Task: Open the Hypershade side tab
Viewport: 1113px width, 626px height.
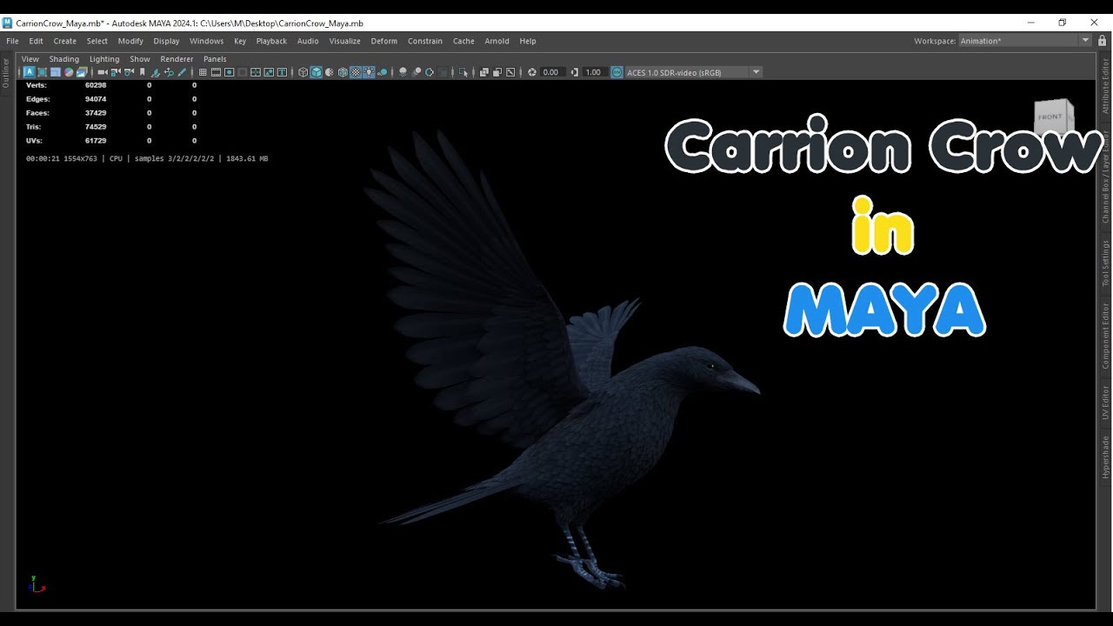Action: click(x=1106, y=456)
